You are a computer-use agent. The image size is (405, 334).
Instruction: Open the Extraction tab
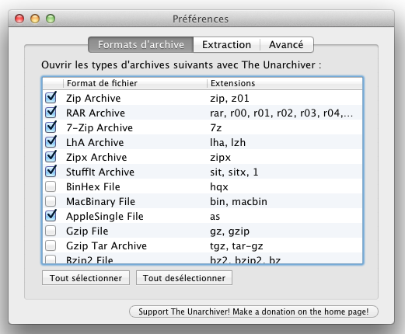[x=226, y=45]
